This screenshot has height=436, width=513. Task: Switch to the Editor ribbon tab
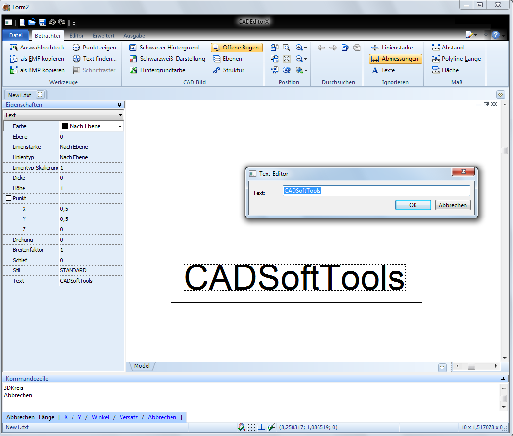tap(76, 36)
